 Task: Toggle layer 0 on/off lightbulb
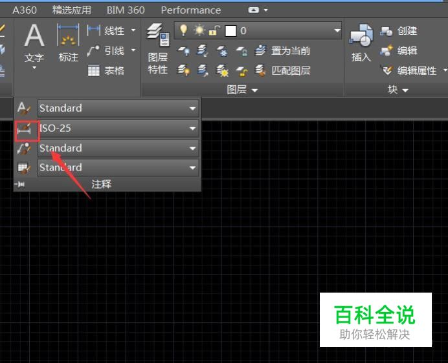tap(183, 30)
